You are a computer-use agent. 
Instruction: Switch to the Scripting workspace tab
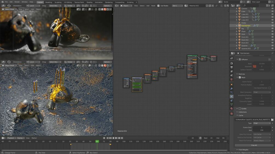(x=130, y=2)
